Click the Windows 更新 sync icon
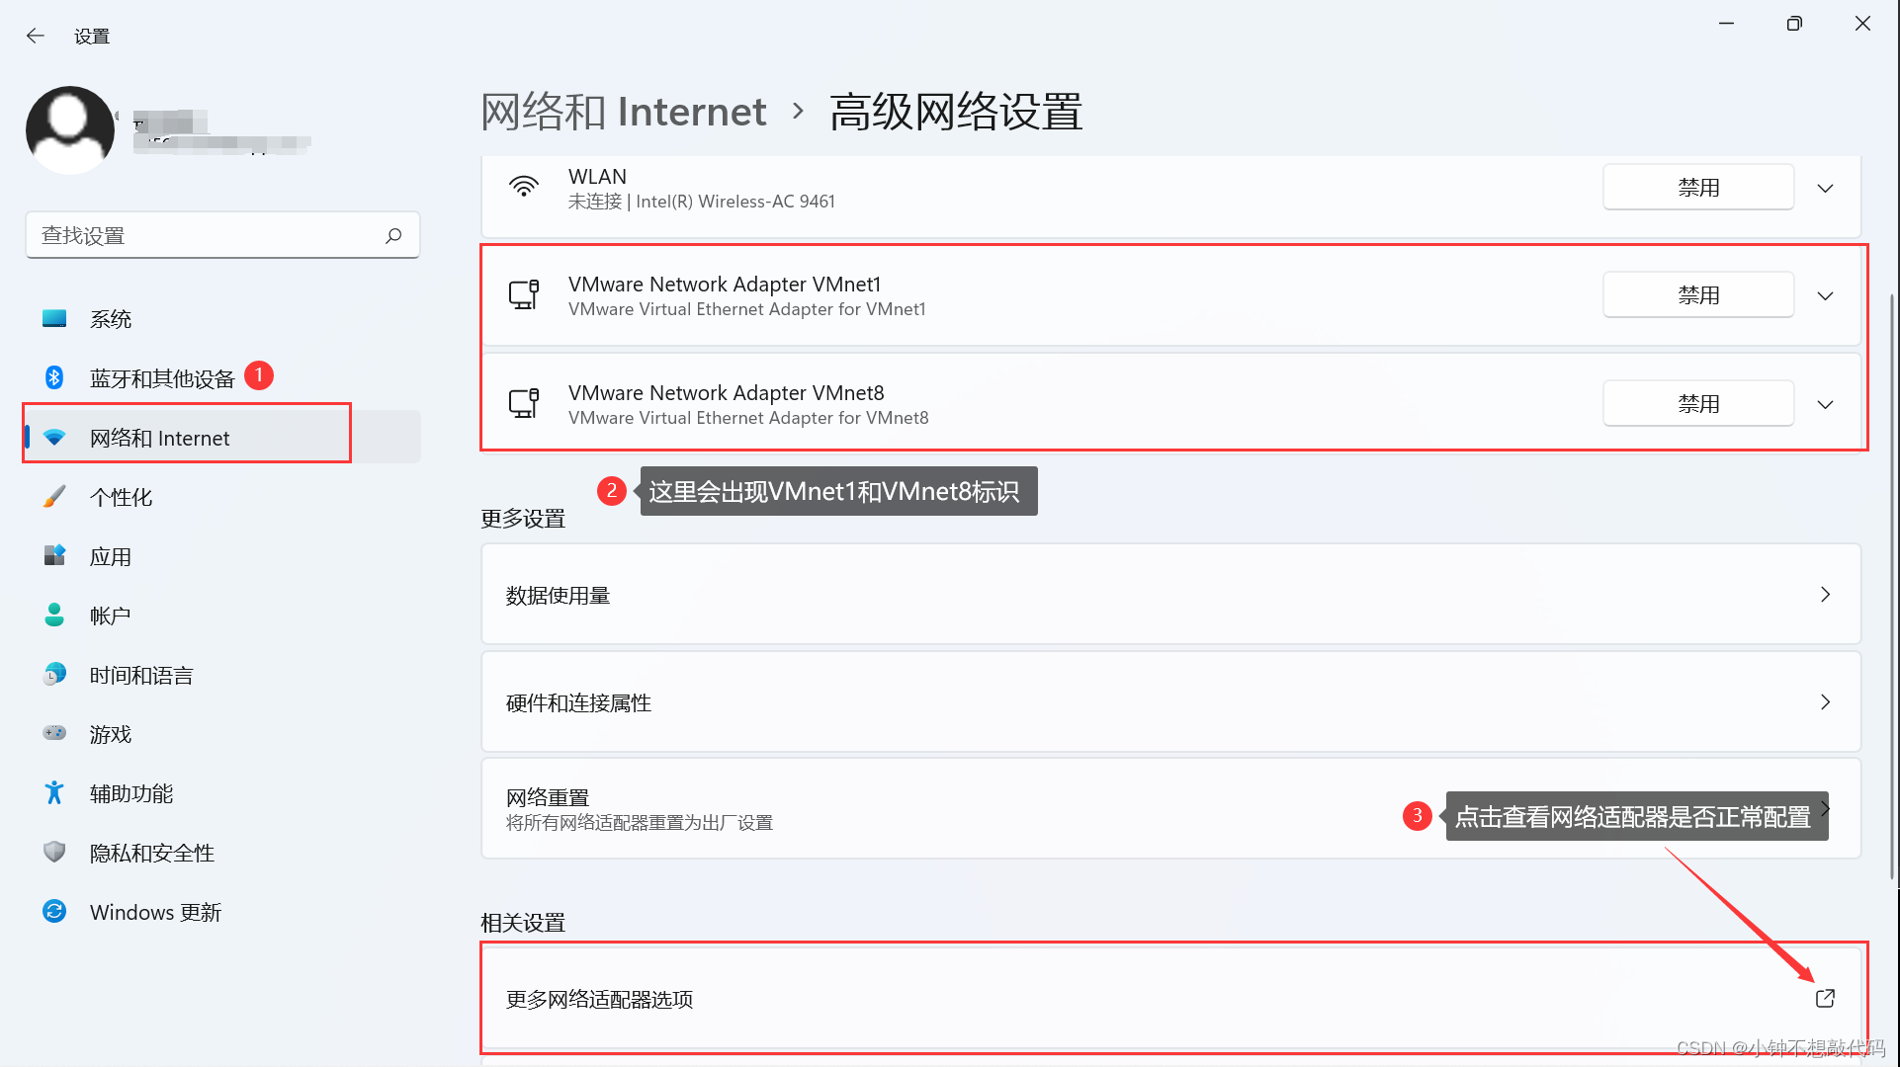 point(54,911)
